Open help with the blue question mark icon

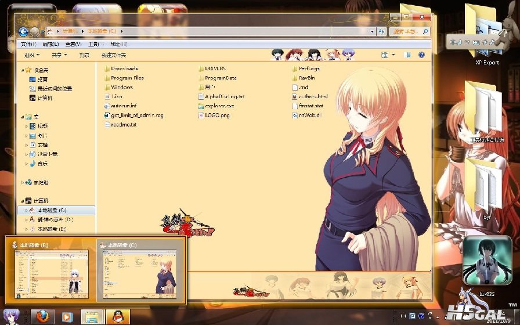click(x=421, y=55)
